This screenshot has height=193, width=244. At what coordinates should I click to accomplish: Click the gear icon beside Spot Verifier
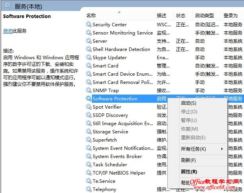pos(88,107)
